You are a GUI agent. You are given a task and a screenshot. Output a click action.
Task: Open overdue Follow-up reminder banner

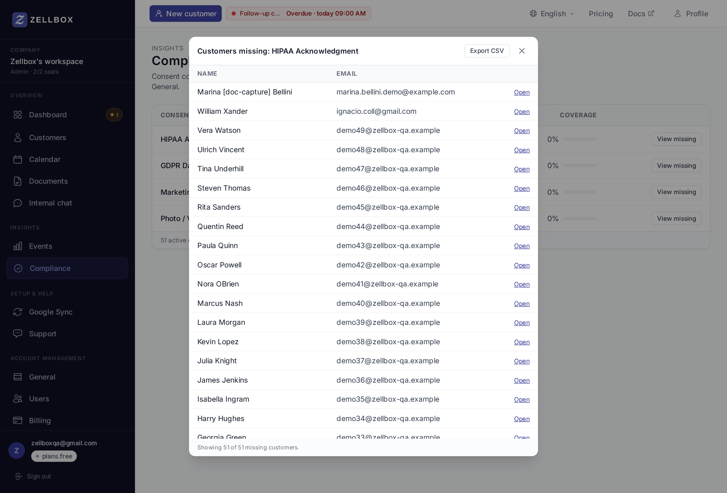[298, 13]
